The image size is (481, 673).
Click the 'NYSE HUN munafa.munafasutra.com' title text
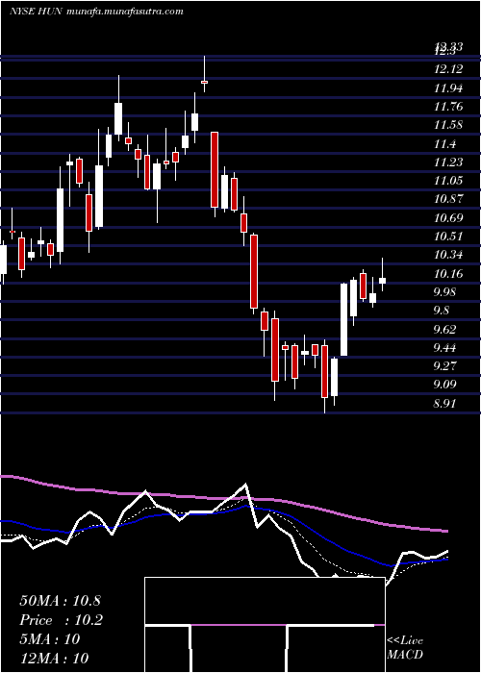tap(96, 12)
